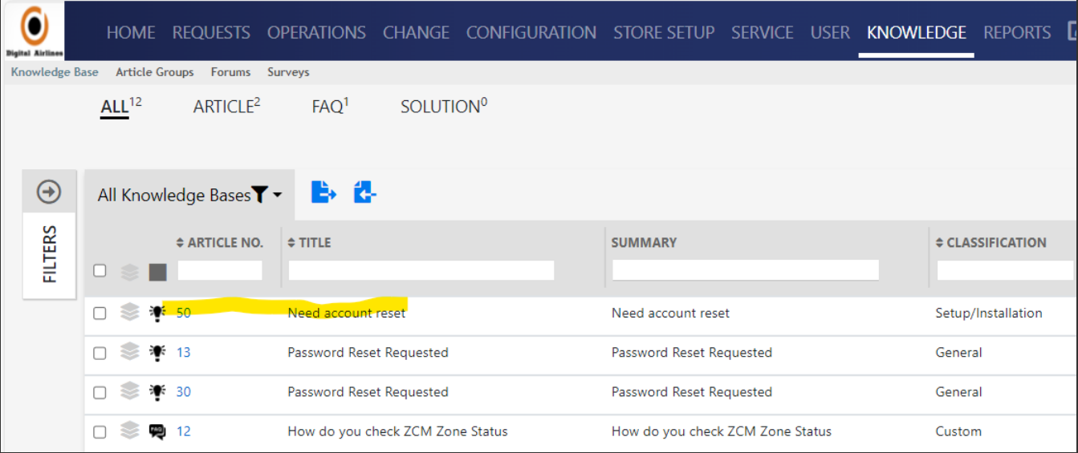
Task: Click the Summary filter field
Action: (746, 270)
